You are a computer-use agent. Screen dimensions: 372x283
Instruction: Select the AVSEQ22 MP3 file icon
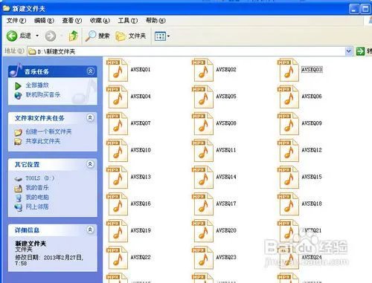[117, 258]
